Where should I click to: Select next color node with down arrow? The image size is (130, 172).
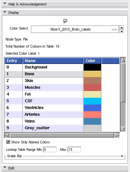pyautogui.click(x=122, y=31)
